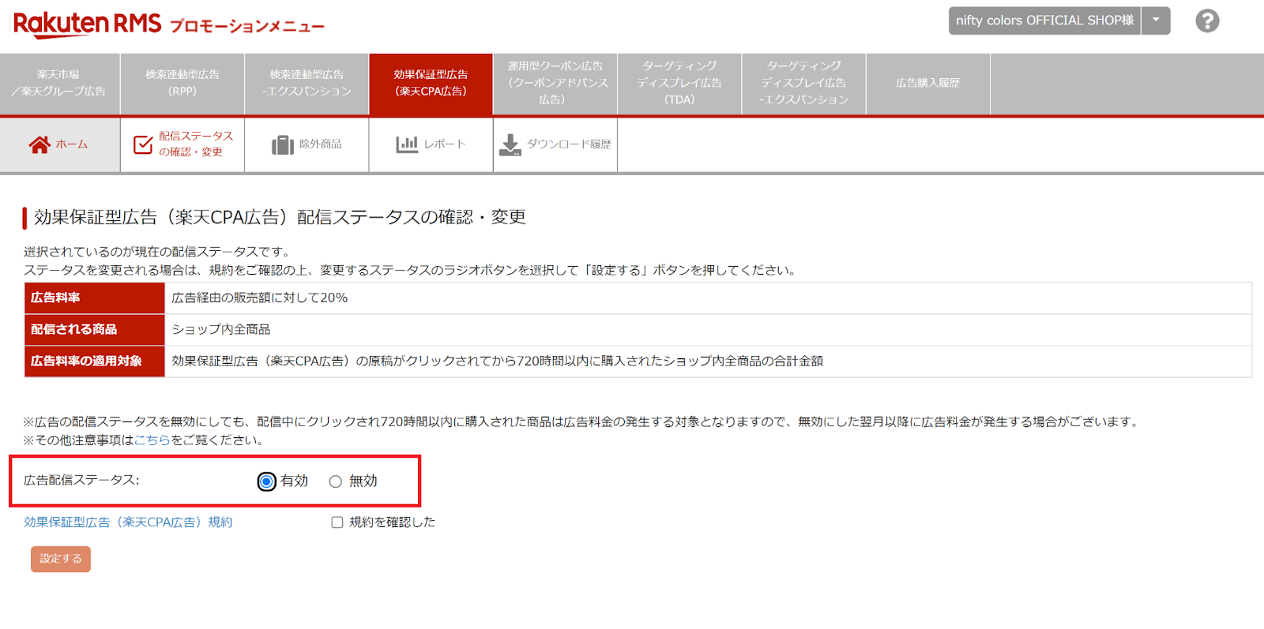This screenshot has height=629, width=1264.
Task: Click the nifty colors OFFICIAL SHOP name button
Action: point(1044,21)
